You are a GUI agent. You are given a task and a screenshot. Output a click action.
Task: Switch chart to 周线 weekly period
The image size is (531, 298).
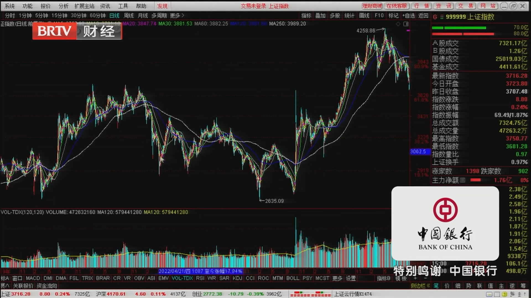point(129,16)
